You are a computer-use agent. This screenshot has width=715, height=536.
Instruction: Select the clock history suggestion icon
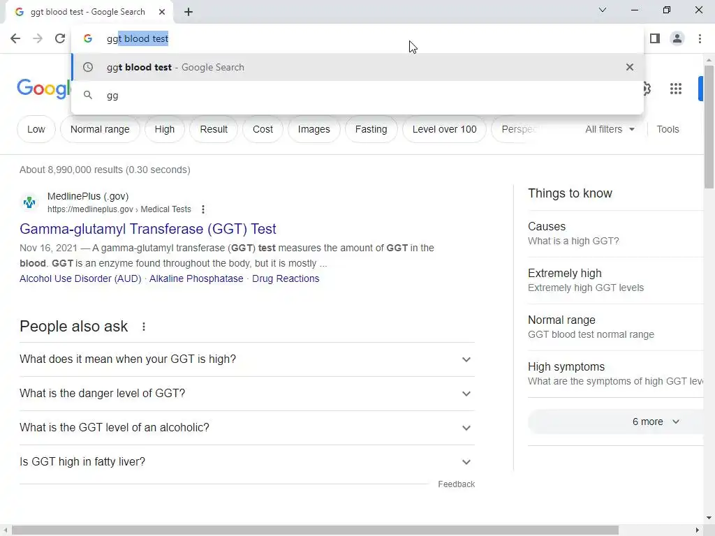(88, 67)
